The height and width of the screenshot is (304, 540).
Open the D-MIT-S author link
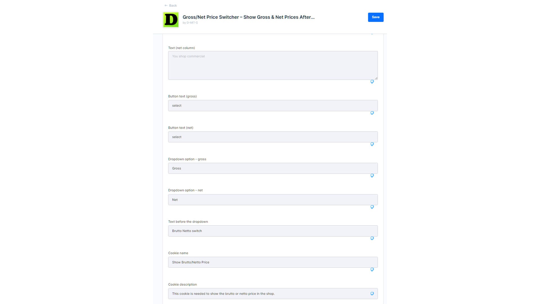point(192,23)
